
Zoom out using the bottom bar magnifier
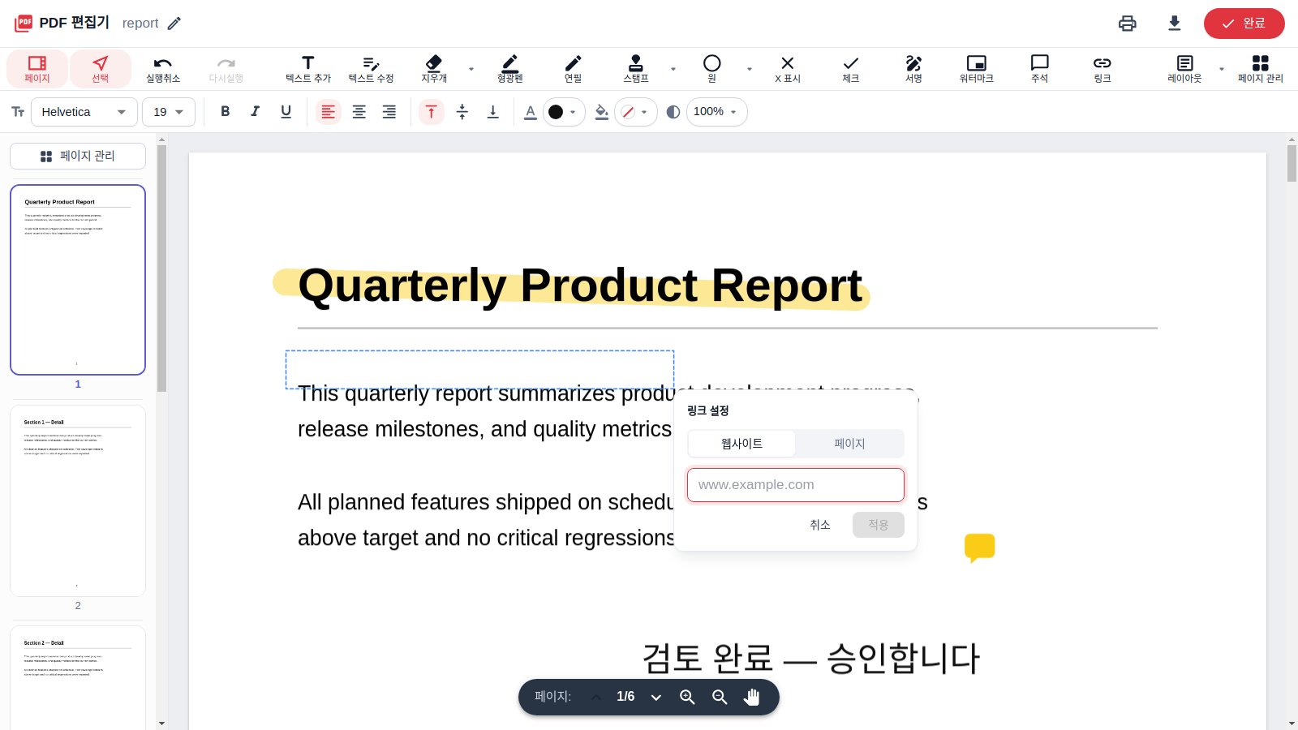point(720,697)
